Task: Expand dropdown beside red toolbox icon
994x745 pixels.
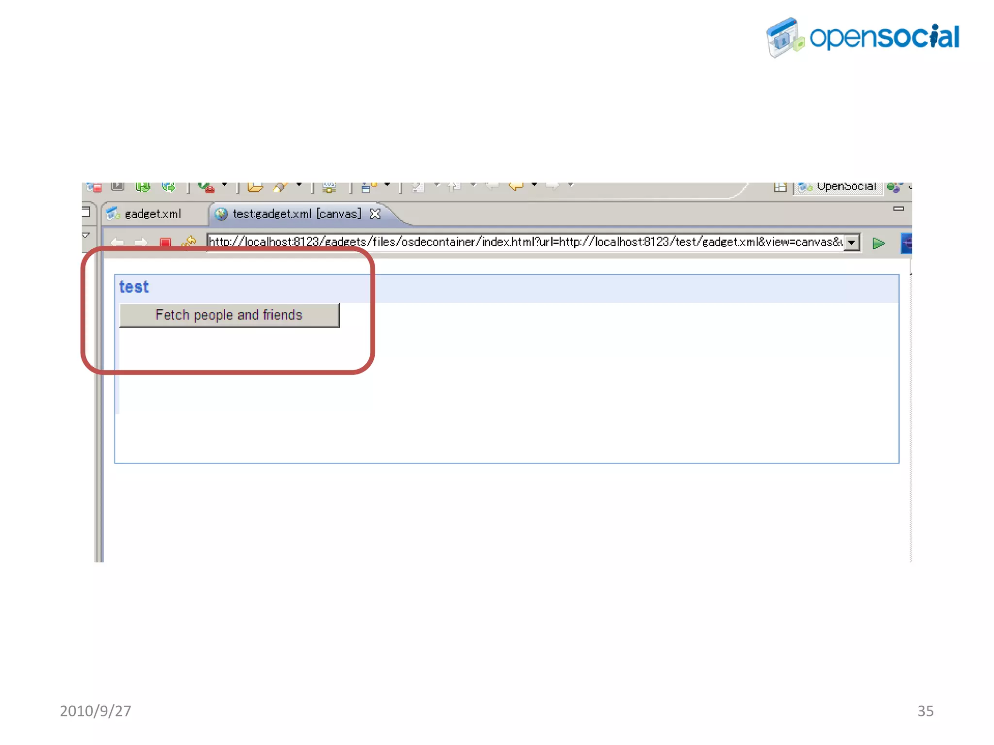Action: pos(224,185)
